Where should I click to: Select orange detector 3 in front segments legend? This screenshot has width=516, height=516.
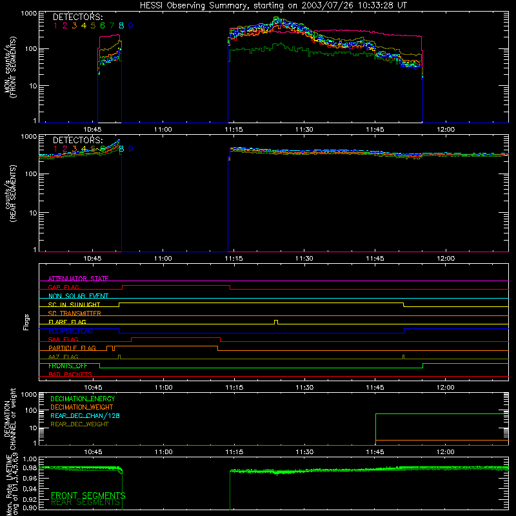(x=74, y=26)
